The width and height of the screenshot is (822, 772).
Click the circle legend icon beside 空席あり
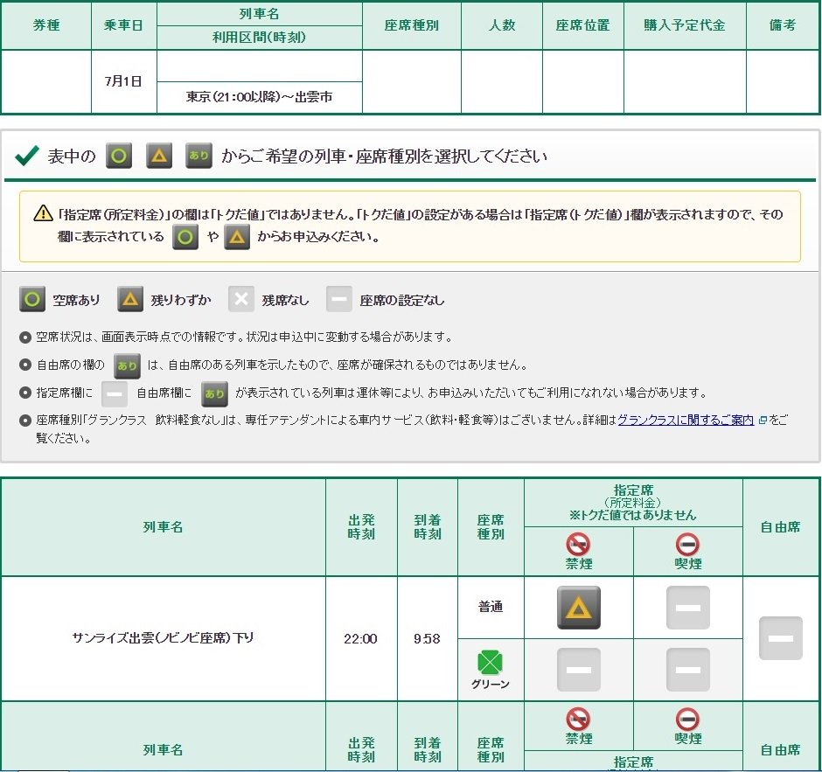coord(32,299)
